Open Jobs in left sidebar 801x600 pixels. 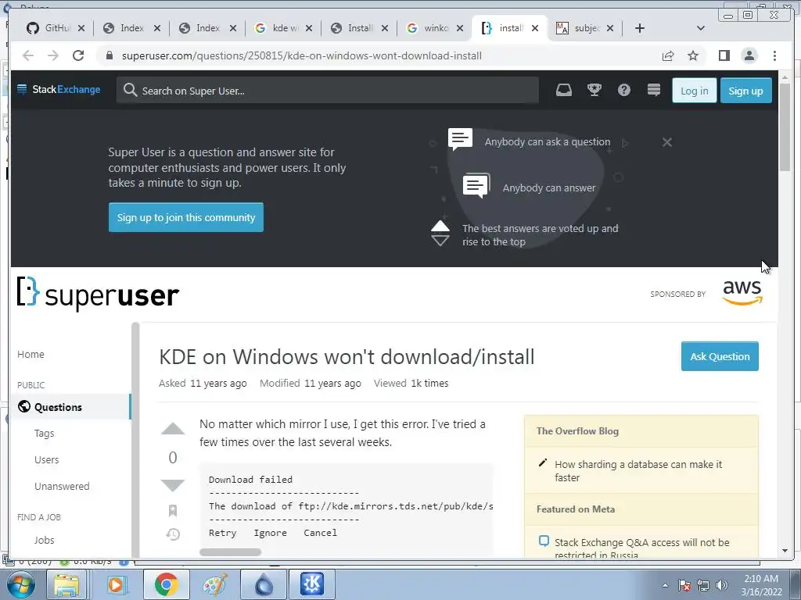coord(44,540)
